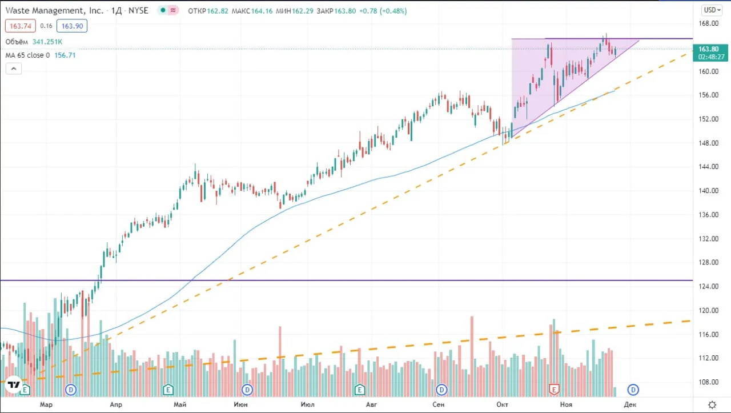Screen dimensions: 731x413
Task: Click the Сен label on time axis
Action: click(439, 405)
